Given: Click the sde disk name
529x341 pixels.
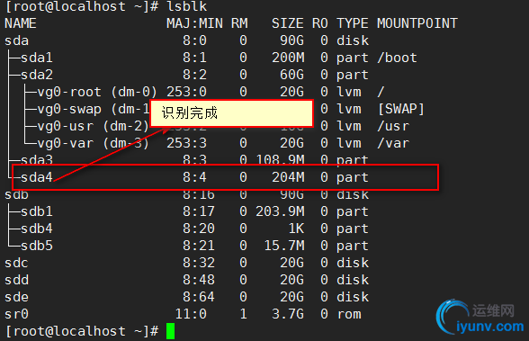Looking at the screenshot, I should coord(16,297).
